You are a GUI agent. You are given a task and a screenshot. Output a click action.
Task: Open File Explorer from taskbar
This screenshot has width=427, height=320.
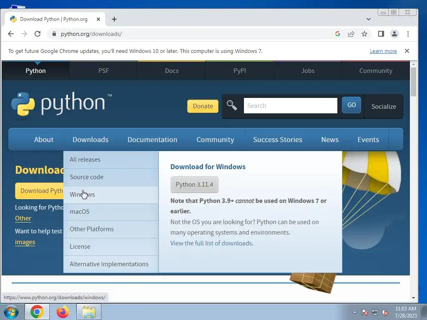click(89, 312)
